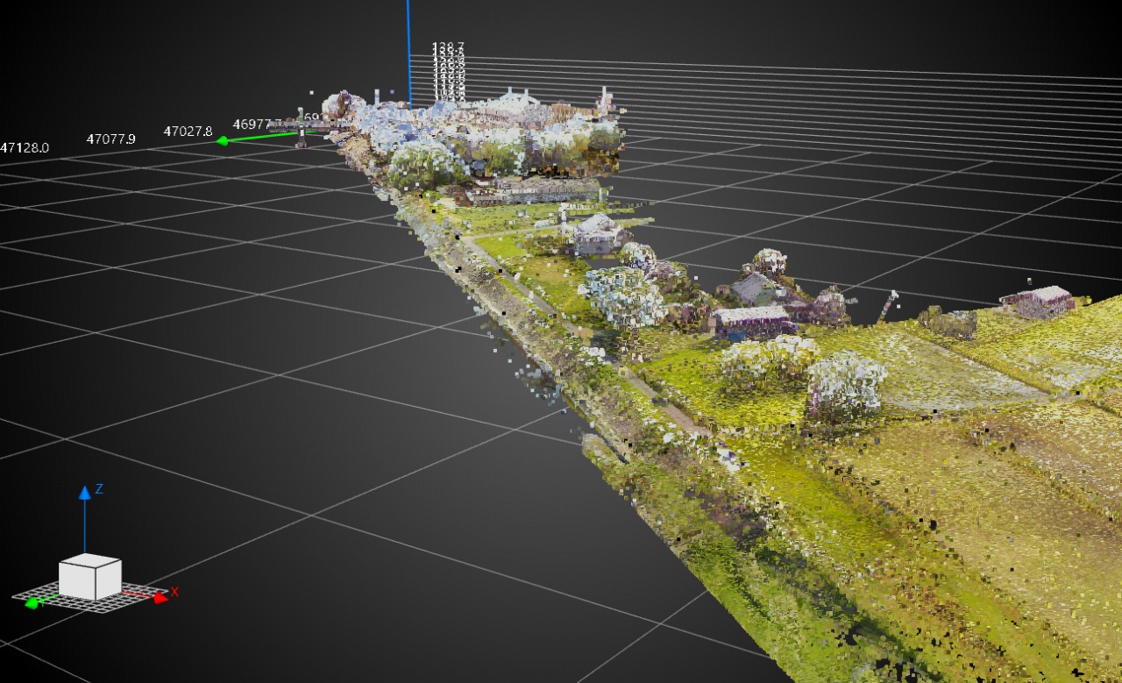The image size is (1122, 683).
Task: Click the blue Z axis arrow on orientation gizmo
Action: click(x=85, y=493)
